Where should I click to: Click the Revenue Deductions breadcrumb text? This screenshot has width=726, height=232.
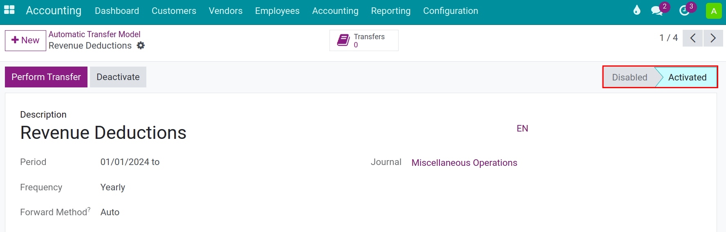click(x=90, y=46)
